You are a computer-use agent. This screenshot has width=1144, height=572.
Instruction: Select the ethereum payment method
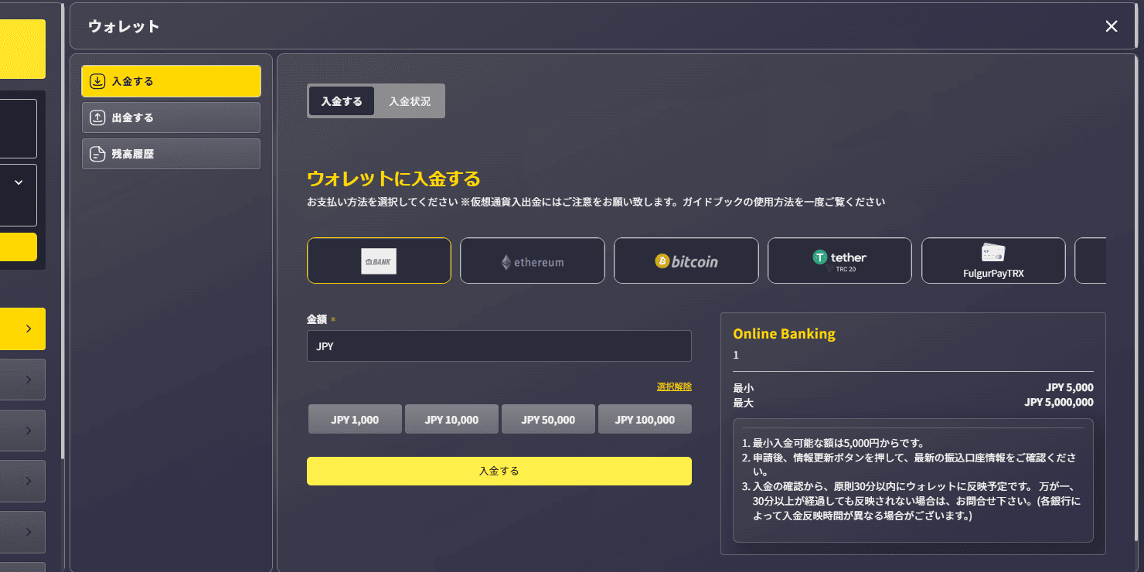point(533,260)
